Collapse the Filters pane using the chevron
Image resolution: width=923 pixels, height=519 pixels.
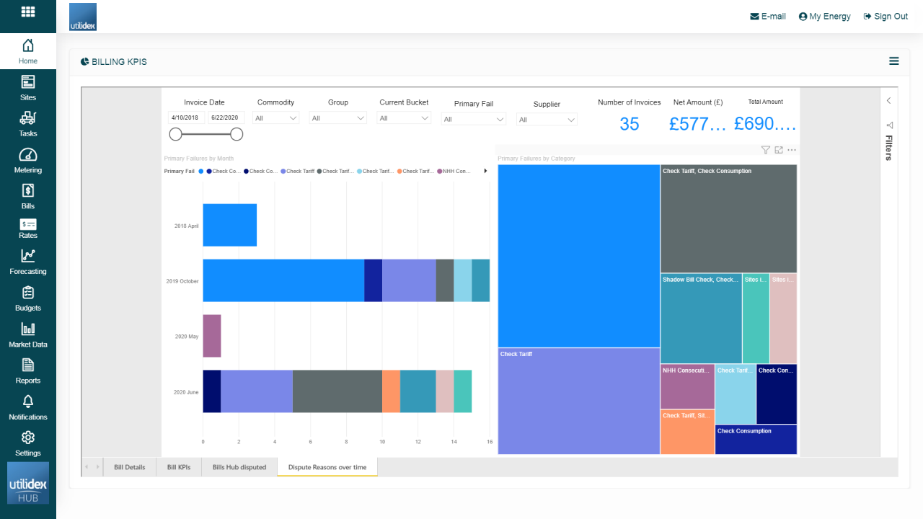click(888, 100)
